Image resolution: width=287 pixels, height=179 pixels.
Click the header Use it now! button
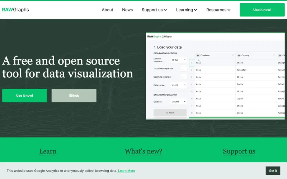pos(262,10)
